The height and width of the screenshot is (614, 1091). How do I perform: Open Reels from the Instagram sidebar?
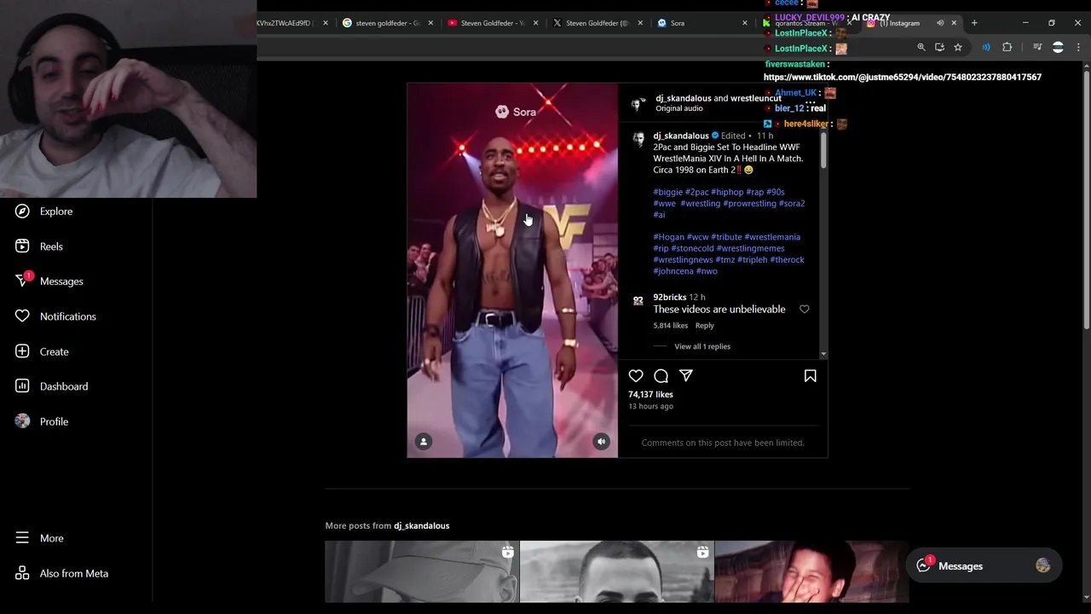[x=39, y=246]
